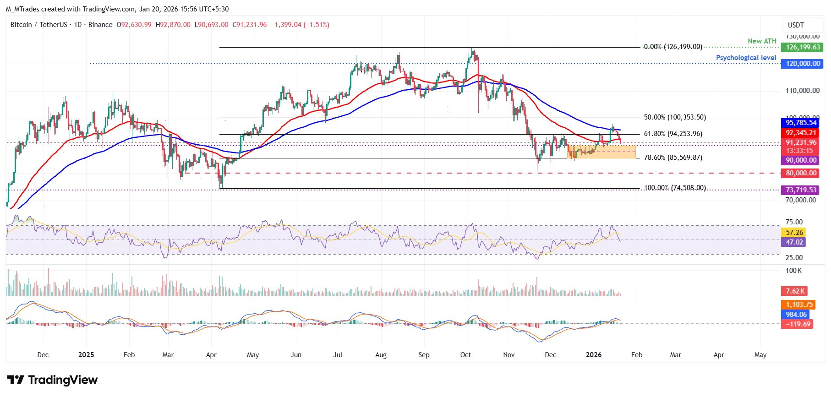Image resolution: width=831 pixels, height=397 pixels.
Task: Select the 50.00% Fibonacci level label
Action: click(x=674, y=117)
